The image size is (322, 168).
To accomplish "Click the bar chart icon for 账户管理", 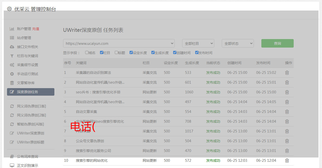I will pos(12,29).
